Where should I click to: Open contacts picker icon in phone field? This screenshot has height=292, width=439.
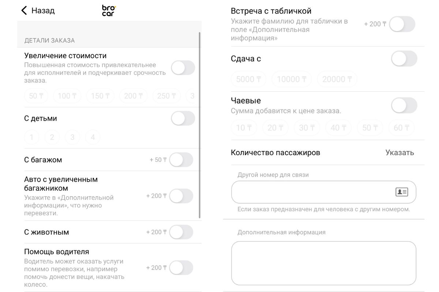click(401, 192)
